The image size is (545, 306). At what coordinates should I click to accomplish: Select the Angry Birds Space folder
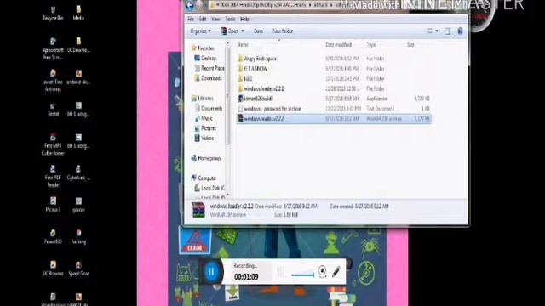[334, 59]
